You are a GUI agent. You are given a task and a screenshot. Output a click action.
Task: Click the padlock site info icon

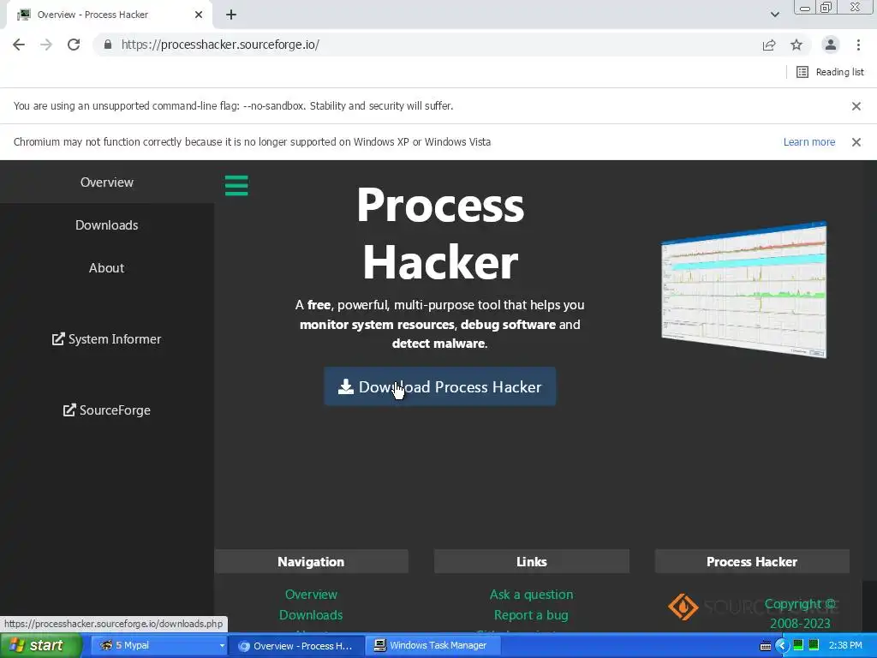[x=108, y=45]
